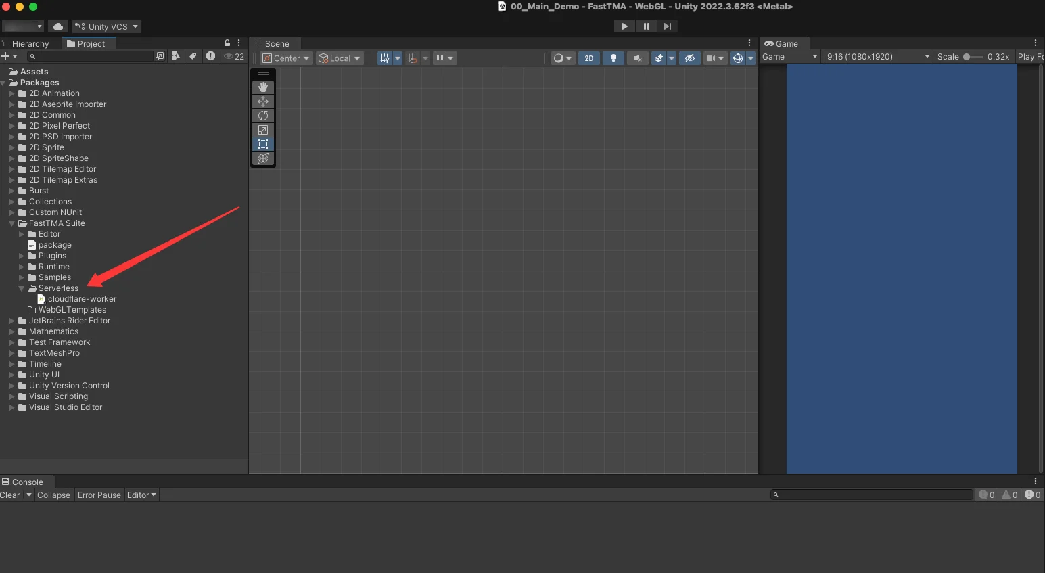Screen dimensions: 1045x573
Task: Open the cloud services button
Action: (x=58, y=26)
